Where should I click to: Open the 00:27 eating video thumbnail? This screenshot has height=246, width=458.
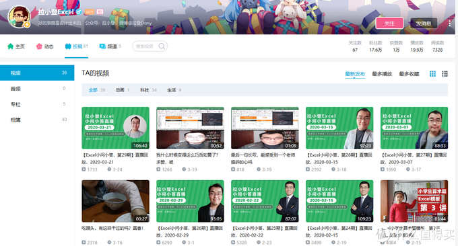tap(115, 201)
